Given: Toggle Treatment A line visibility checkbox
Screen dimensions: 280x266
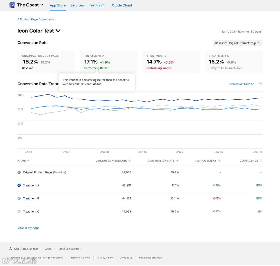Looking at the screenshot, I should (x=19, y=185).
